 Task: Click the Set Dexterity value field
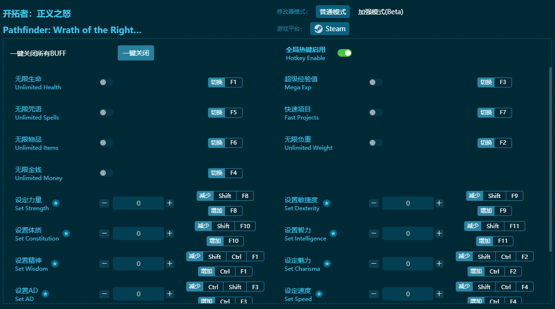pyautogui.click(x=408, y=203)
